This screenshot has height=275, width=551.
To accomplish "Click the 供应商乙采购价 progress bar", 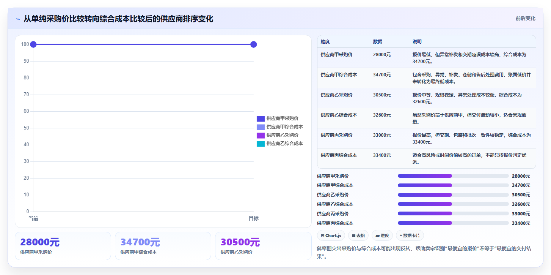I will (453, 195).
